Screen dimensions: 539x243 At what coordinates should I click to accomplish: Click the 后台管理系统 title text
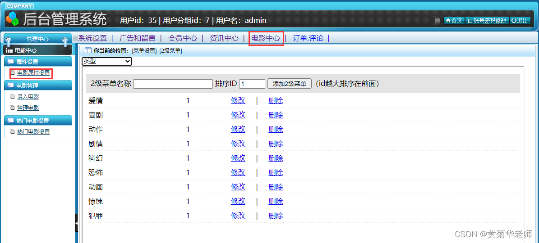pos(64,19)
